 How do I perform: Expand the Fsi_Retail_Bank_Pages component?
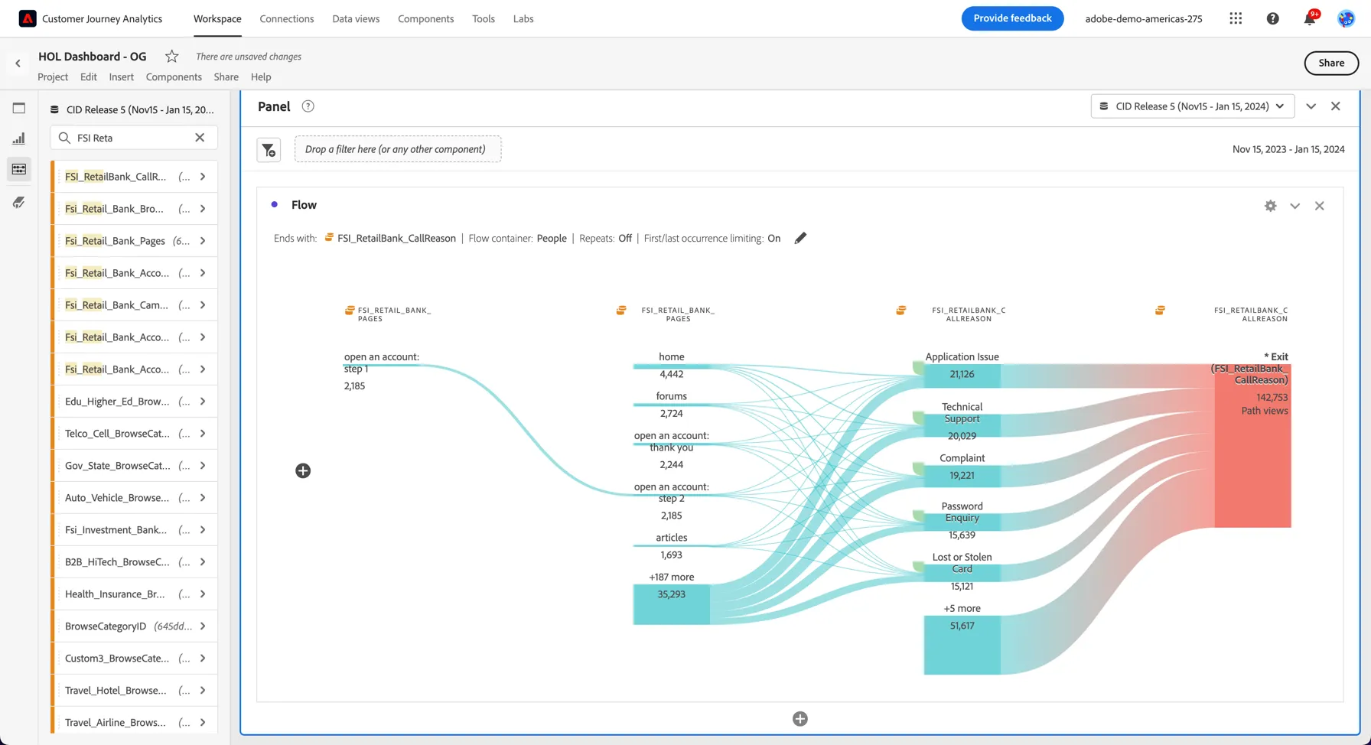click(203, 241)
